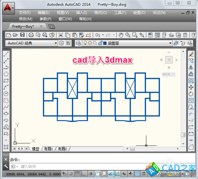Click the horizontal scrollbar thumb

click(x=133, y=149)
